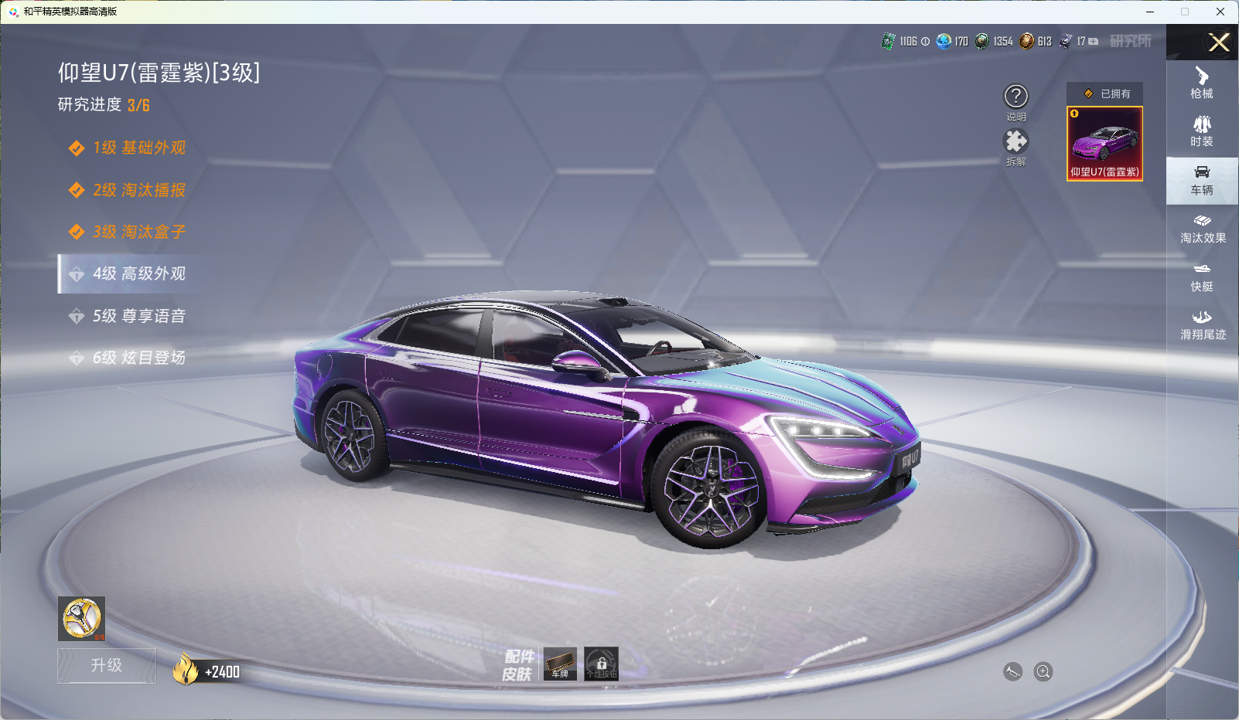Click the locked 个性按钮 accessory icon
This screenshot has width=1239, height=720.
coord(601,664)
